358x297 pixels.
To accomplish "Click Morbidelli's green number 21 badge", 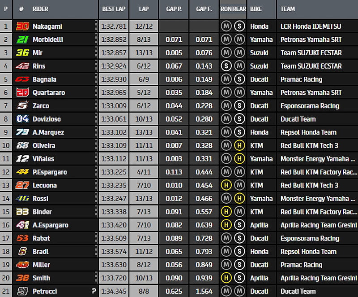I will coord(22,39).
